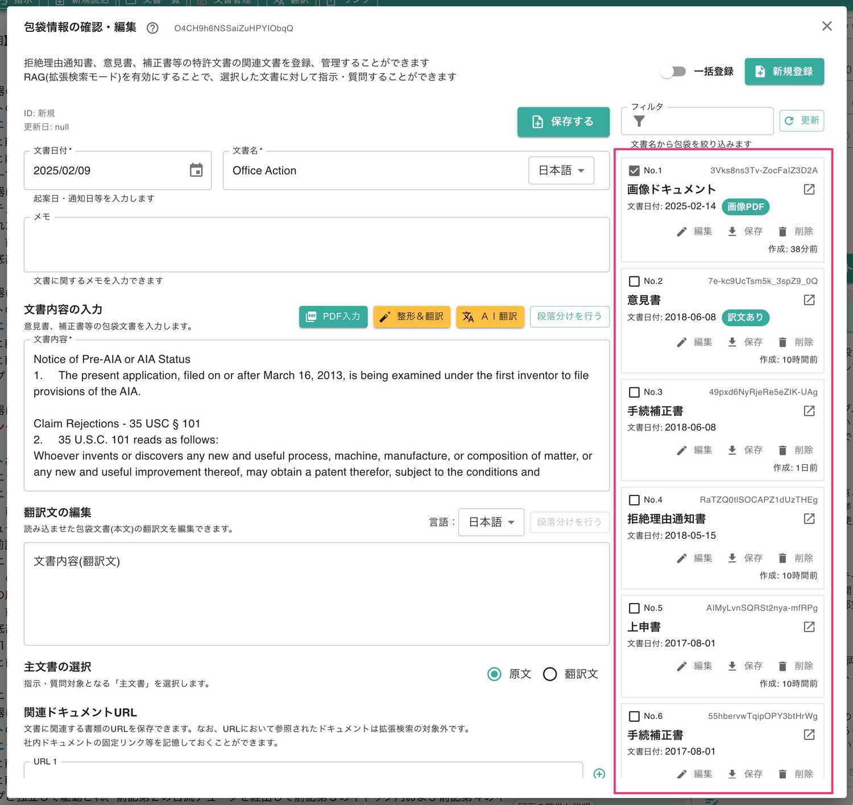853x805 pixels.
Task: Select the 翻訳文 radio button
Action: pyautogui.click(x=550, y=674)
